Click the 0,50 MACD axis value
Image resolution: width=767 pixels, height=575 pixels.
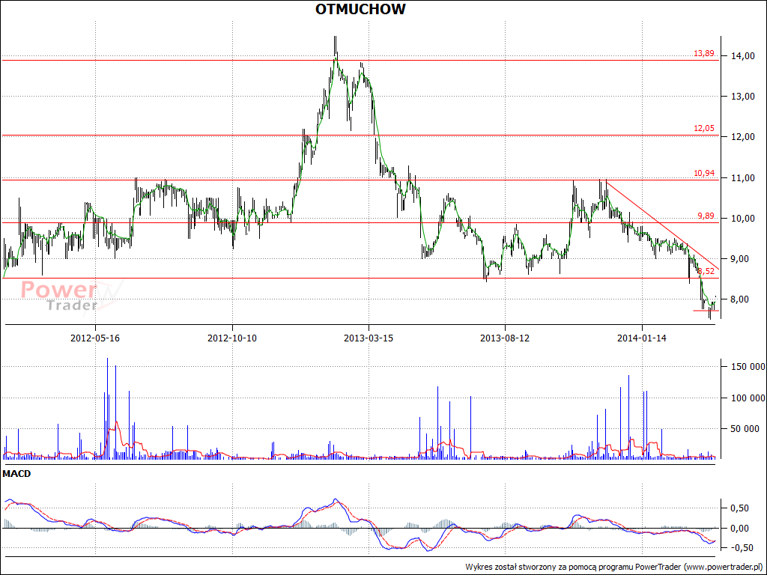(x=739, y=508)
